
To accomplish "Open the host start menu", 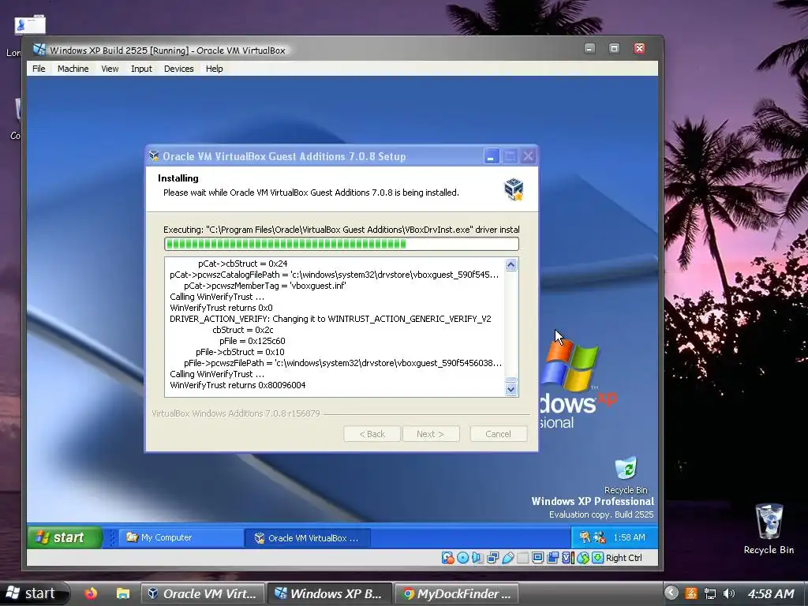I will point(35,593).
